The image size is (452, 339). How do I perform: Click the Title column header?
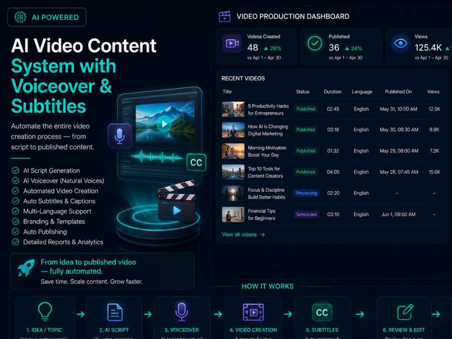pos(227,92)
